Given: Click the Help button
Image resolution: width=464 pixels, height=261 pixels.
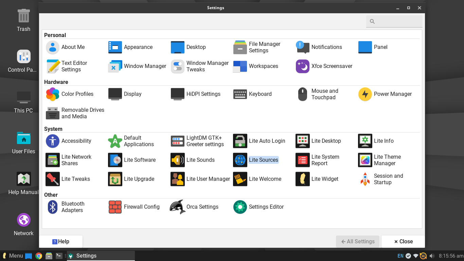Looking at the screenshot, I should 61,242.
